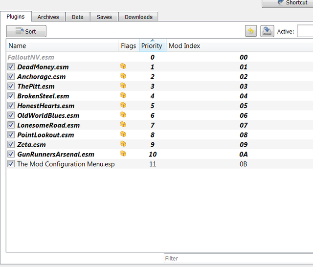Select OldWorldBlues.esm plugin name
Image resolution: width=313 pixels, height=267 pixels.
pyautogui.click(x=48, y=115)
